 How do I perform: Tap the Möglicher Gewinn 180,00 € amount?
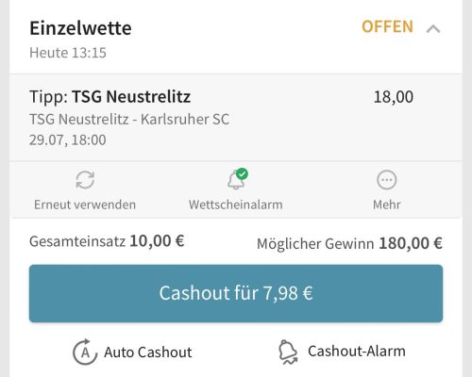[x=411, y=243]
